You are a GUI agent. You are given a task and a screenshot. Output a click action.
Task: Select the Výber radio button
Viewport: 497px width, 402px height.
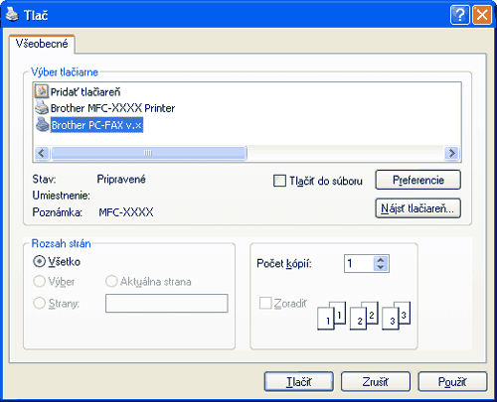click(39, 282)
